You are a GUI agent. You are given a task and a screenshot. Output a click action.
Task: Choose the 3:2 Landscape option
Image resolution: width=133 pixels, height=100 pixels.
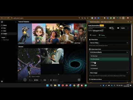(109, 69)
